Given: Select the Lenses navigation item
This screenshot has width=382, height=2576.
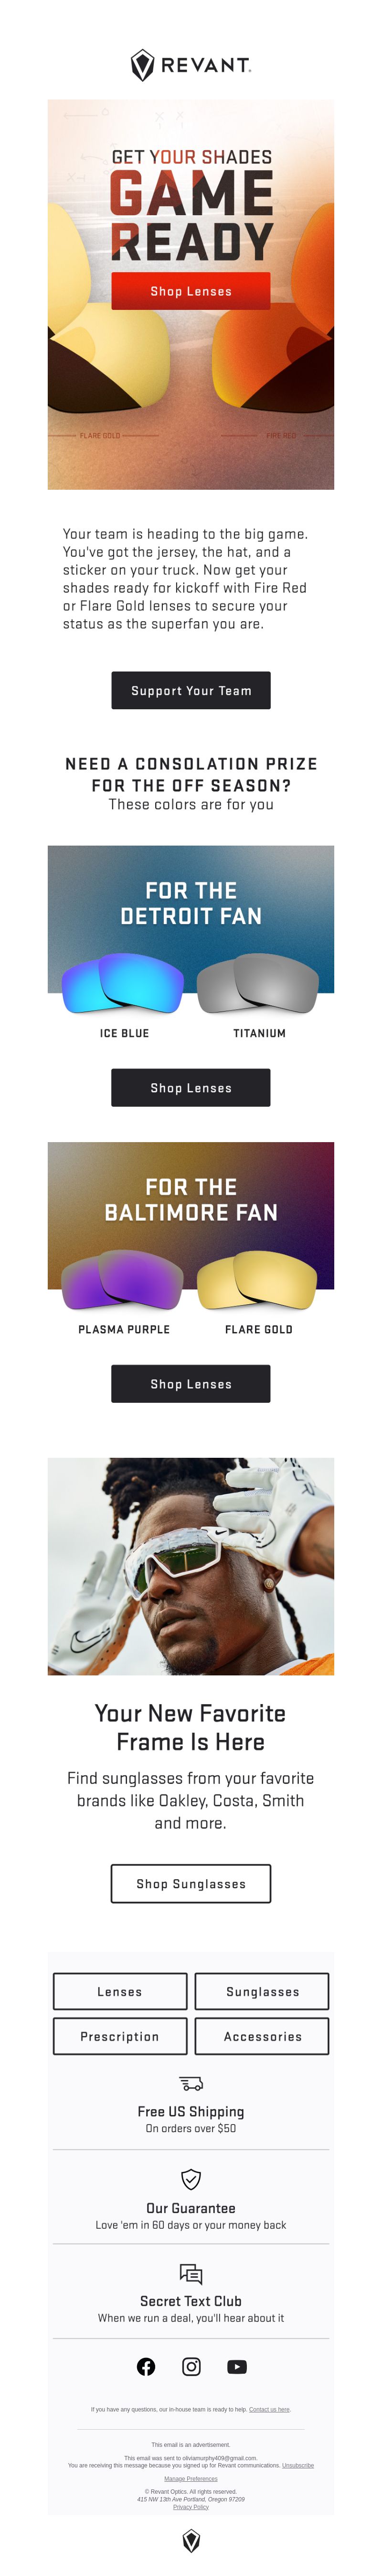Looking at the screenshot, I should (120, 1991).
